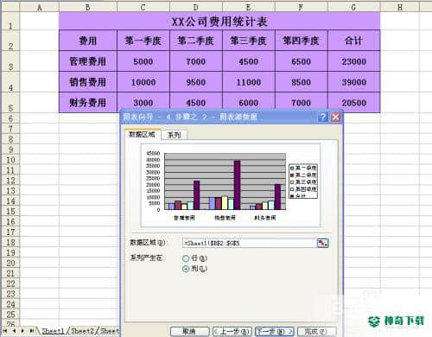Viewport: 432px width, 337px height.
Task: Click the chart preview legend
Action: pyautogui.click(x=303, y=181)
